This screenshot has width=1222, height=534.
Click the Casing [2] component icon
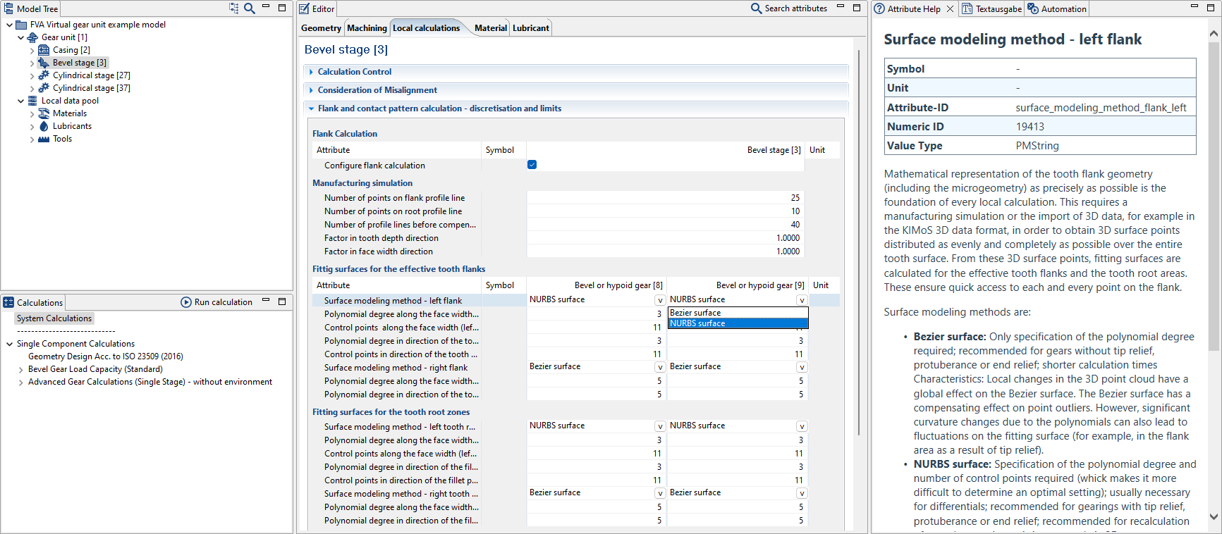click(44, 50)
